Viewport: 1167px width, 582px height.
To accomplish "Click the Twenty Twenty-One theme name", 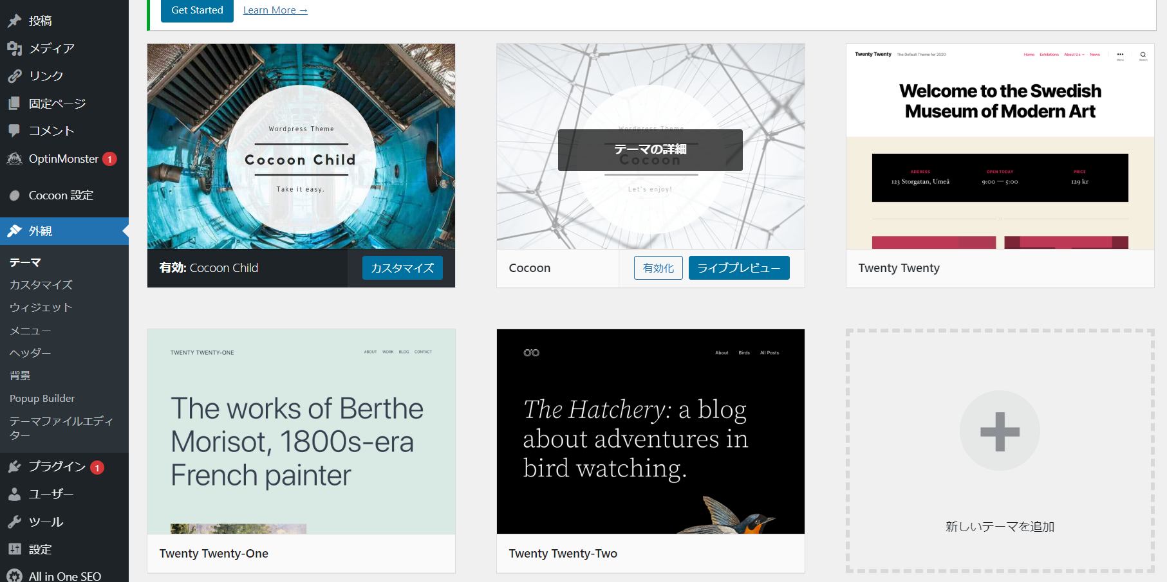I will click(x=214, y=554).
